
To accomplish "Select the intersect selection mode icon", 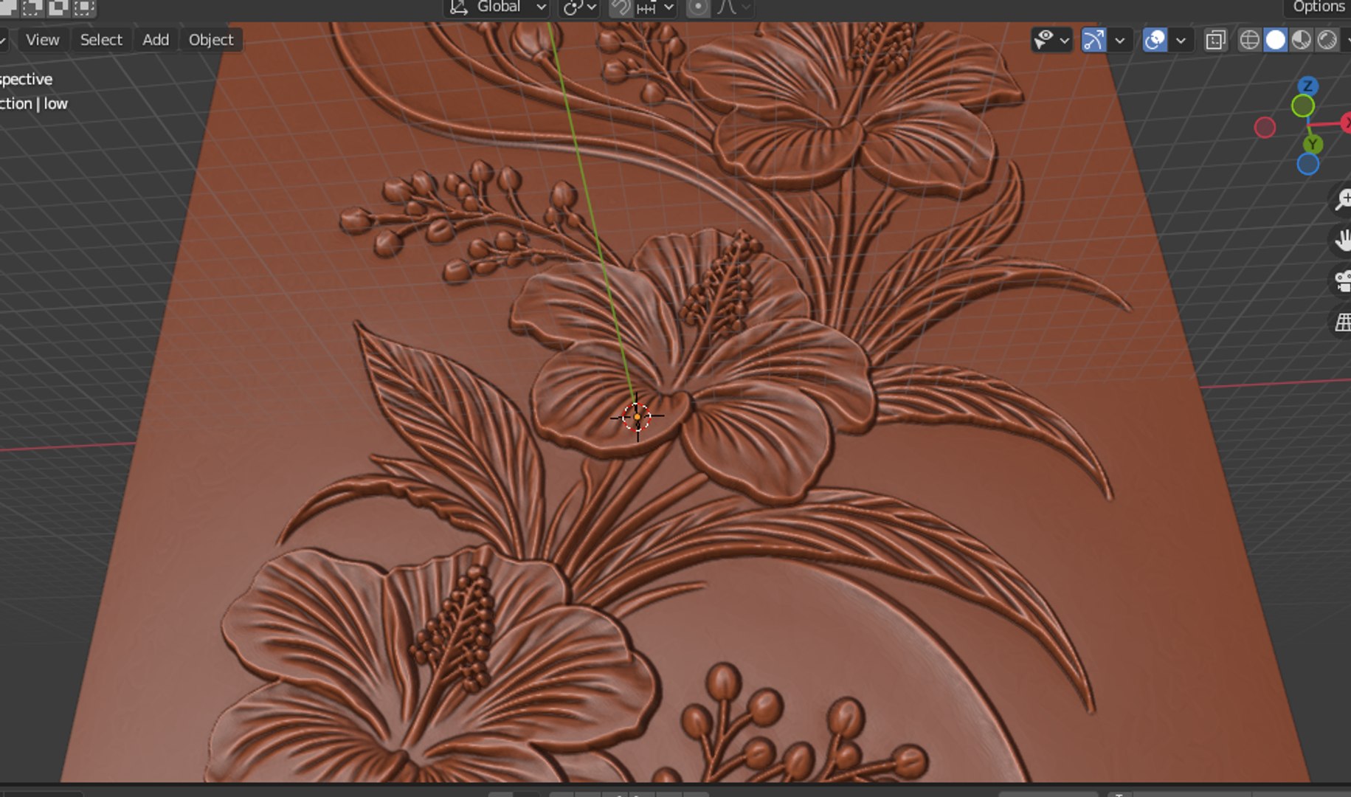I will click(x=84, y=7).
